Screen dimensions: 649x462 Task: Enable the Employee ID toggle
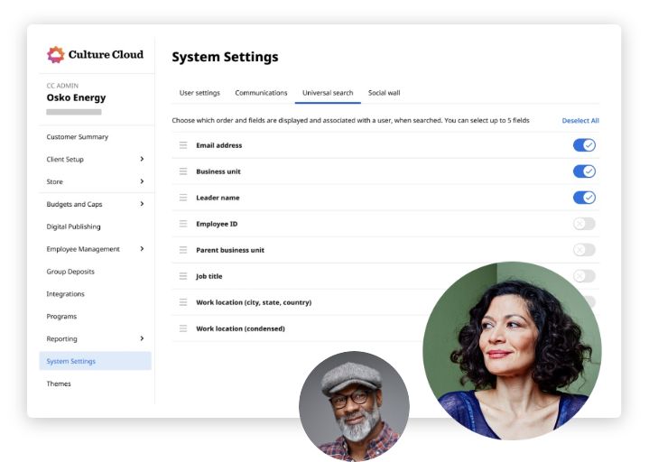(584, 224)
